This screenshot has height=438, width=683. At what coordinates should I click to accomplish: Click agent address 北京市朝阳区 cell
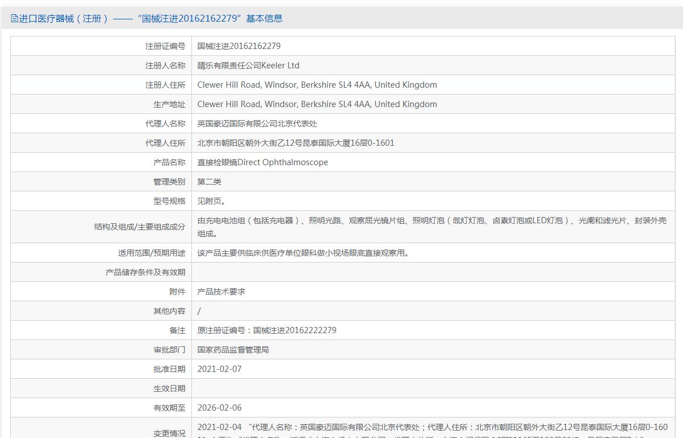pyautogui.click(x=296, y=143)
